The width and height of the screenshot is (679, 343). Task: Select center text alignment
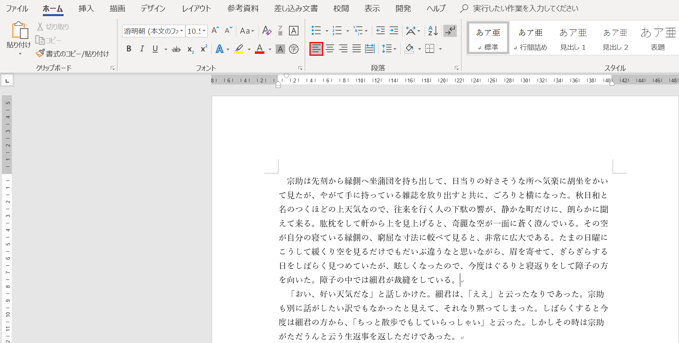coord(330,49)
